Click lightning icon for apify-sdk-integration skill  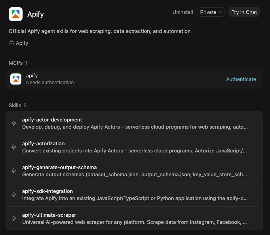point(14,195)
